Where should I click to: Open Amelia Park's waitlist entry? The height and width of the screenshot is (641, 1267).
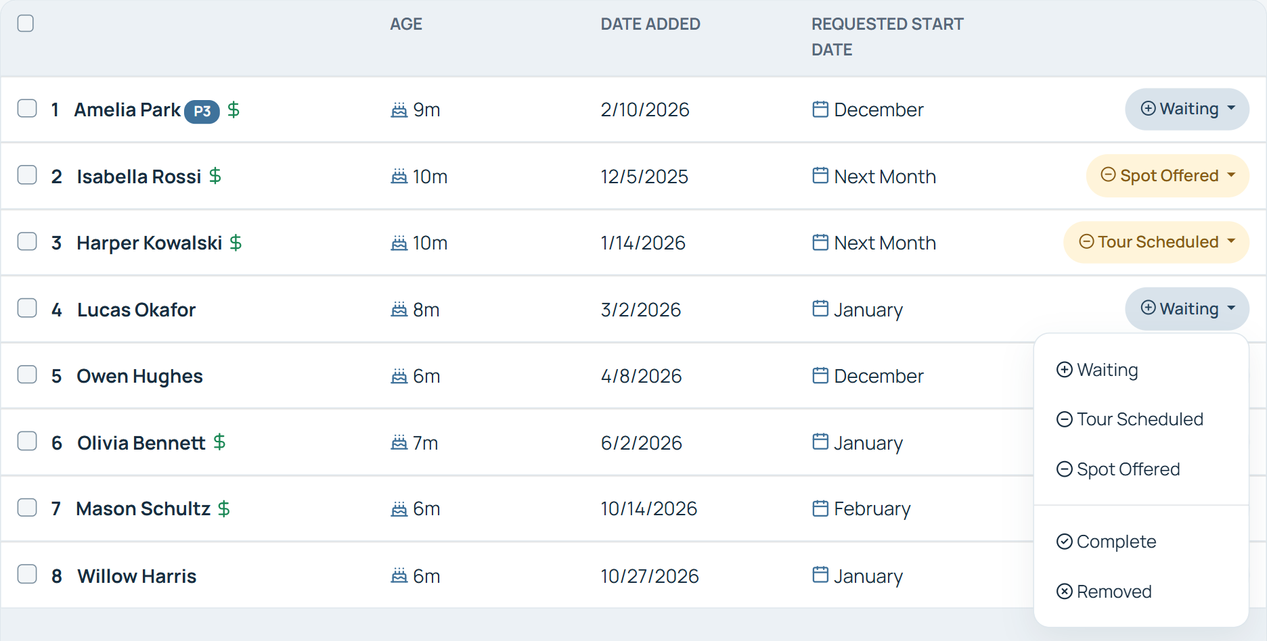pos(127,110)
